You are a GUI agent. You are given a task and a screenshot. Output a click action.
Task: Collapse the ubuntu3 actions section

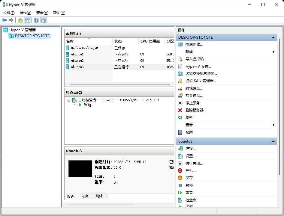pos(273,141)
